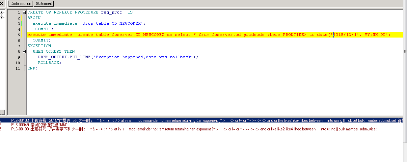Click the DBMS_OUTPUT.PUT_LINE statement
Viewport: 407px width, 162px height.
(118, 57)
